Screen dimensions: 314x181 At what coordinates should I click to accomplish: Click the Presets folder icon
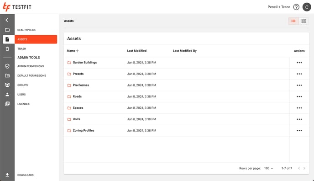click(x=69, y=74)
